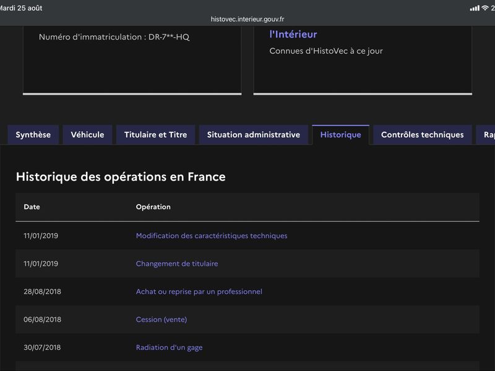Open Achat ou reprise par un professionnel
This screenshot has height=371, width=495.
click(199, 291)
